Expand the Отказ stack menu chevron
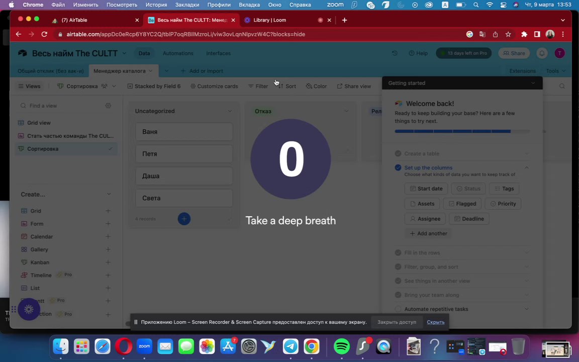This screenshot has height=362, width=579. coord(346,111)
